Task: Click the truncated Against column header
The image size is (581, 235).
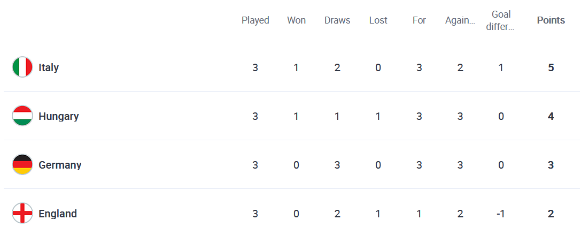Action: 460,20
